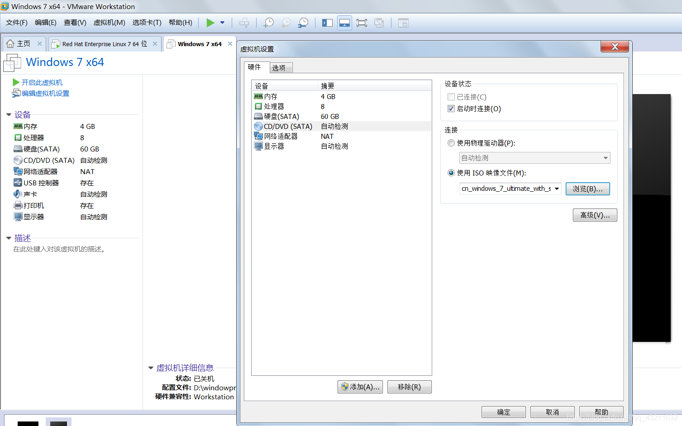Click 确定 to confirm settings
Viewport: 682px width, 426px height.
503,412
